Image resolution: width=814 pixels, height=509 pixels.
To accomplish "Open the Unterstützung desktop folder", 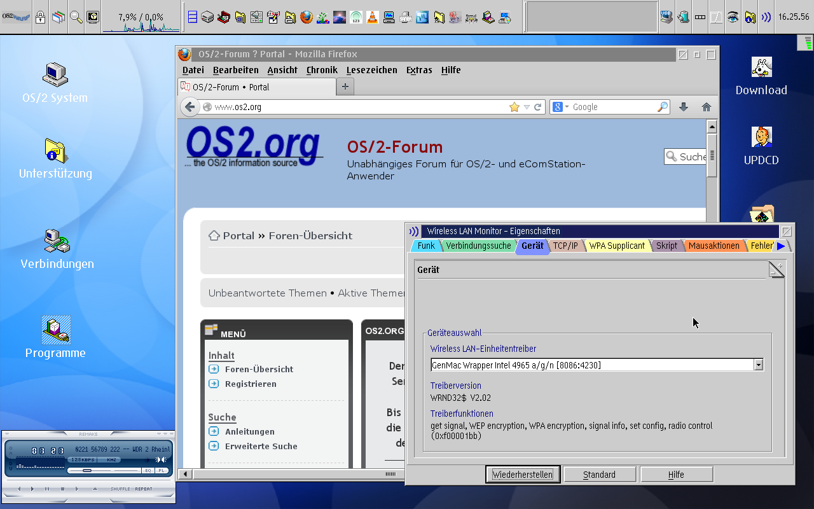I will click(x=55, y=159).
